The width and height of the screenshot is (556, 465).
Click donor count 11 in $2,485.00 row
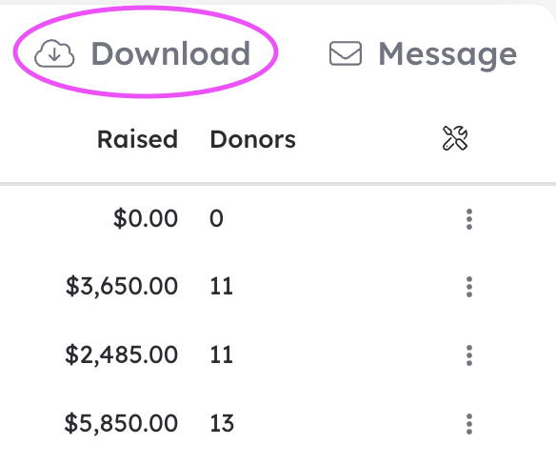click(221, 354)
